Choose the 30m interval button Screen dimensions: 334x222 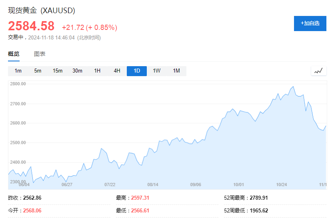click(77, 71)
